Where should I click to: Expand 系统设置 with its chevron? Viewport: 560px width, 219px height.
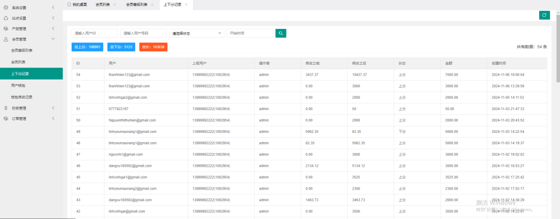53,8
